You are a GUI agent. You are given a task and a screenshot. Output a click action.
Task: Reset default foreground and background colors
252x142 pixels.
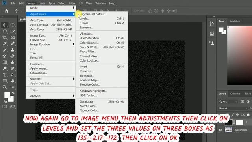(x=6, y=101)
